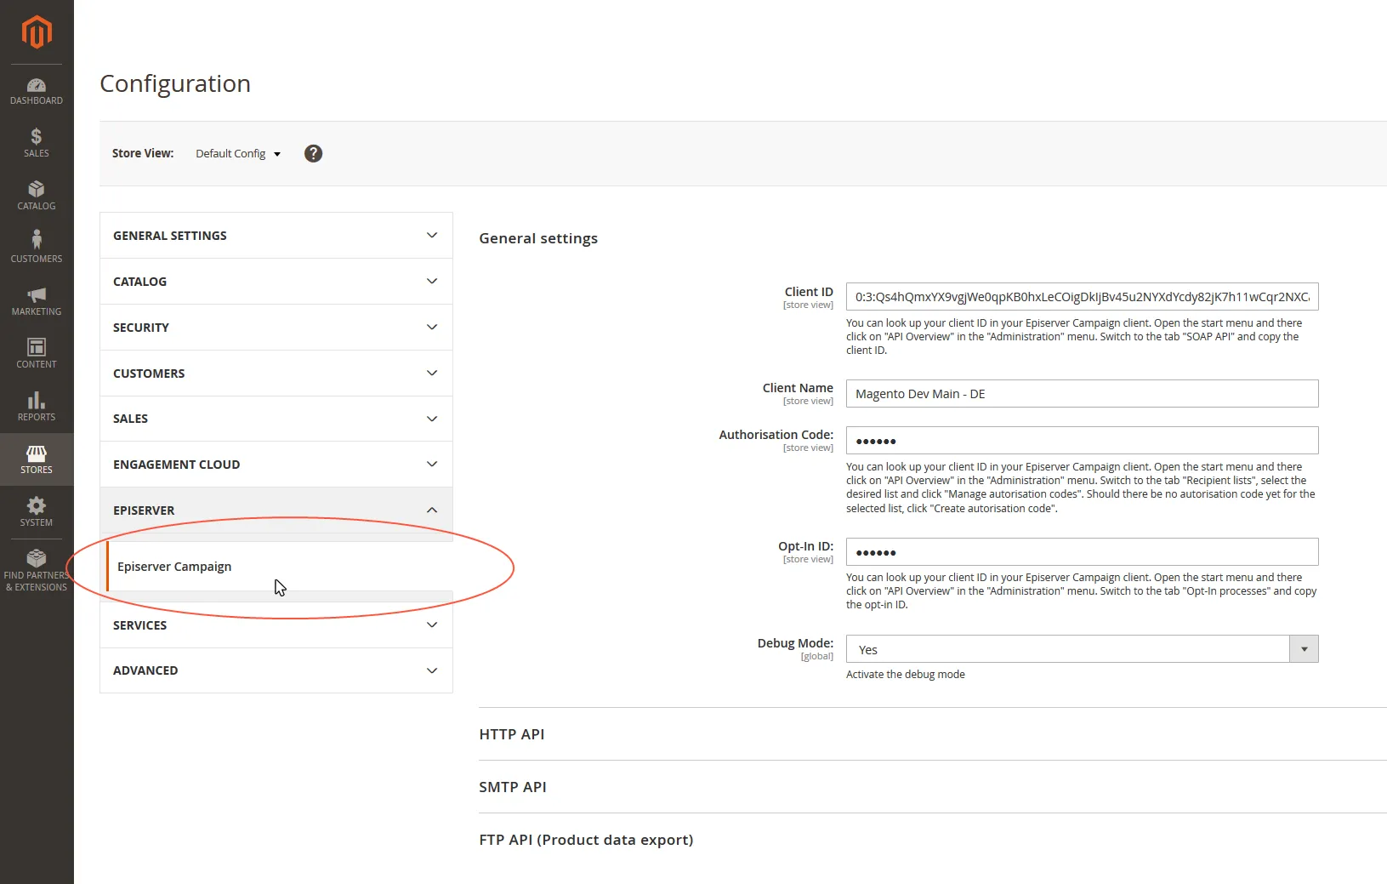Expand the General Settings section
The image size is (1387, 884).
276,236
